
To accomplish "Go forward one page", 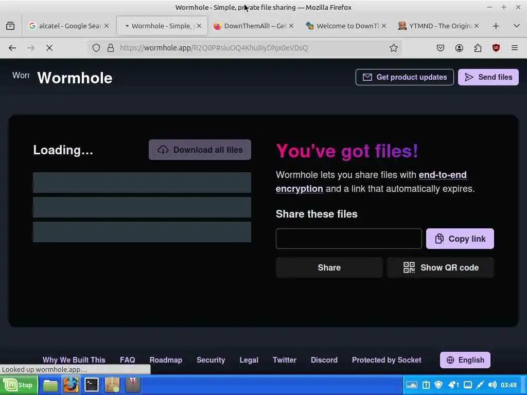I will tap(31, 48).
